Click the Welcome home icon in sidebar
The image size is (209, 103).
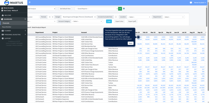pyautogui.click(x=3, y=15)
